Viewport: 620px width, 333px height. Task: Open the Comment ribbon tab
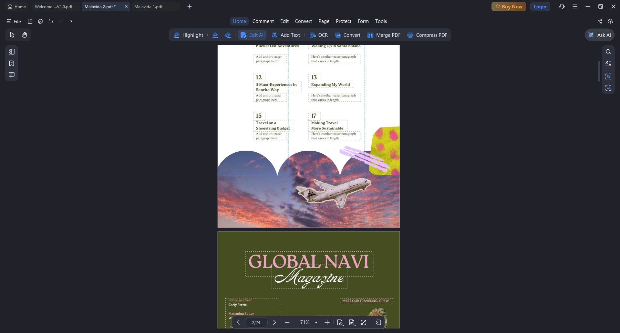coord(263,21)
